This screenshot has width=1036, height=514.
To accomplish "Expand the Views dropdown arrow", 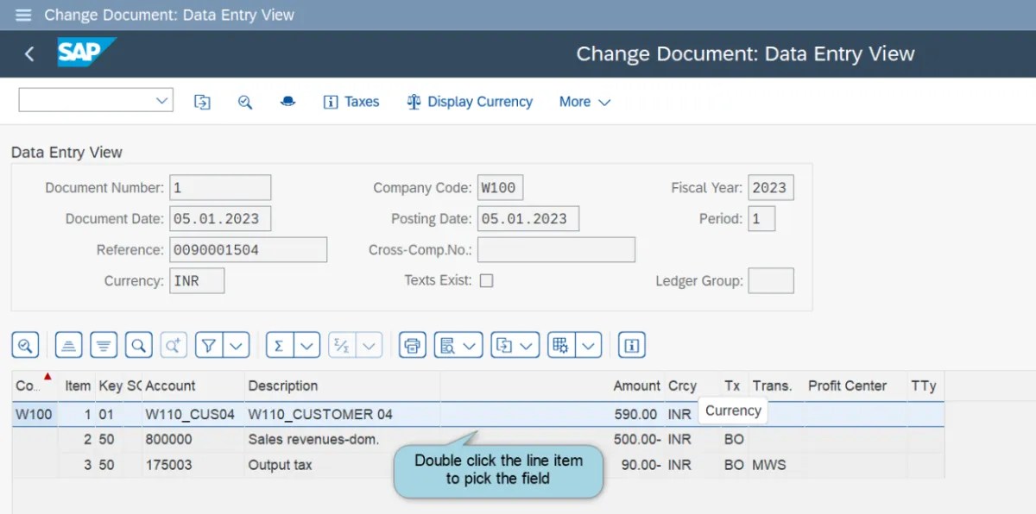I will (471, 346).
